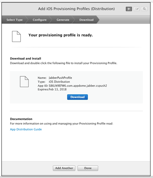Go to the Select Type step
The image size is (153, 178).
(x=14, y=20)
